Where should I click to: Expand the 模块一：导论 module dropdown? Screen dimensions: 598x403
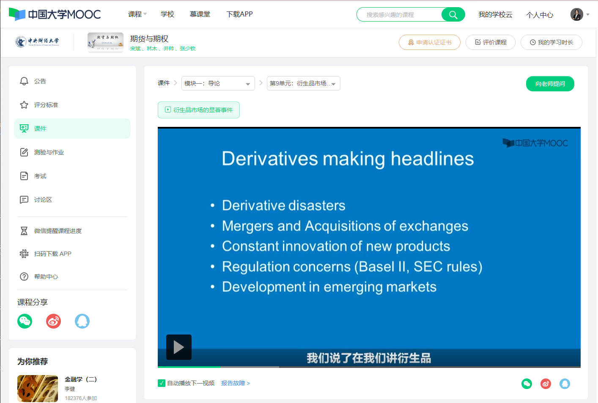pyautogui.click(x=218, y=84)
